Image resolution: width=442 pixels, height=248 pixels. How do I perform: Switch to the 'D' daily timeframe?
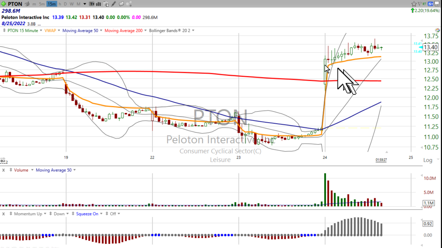[x=65, y=4]
